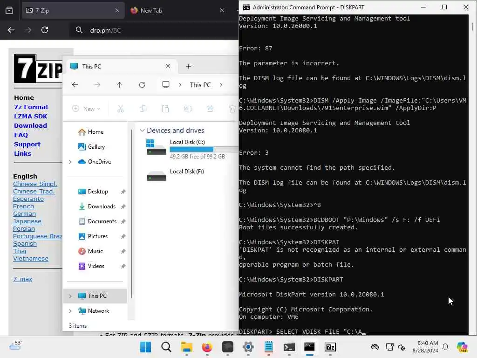Viewport: 477px width, 358px height.
Task: Click the Copy icon in File Explorer toolbar
Action: [143, 109]
